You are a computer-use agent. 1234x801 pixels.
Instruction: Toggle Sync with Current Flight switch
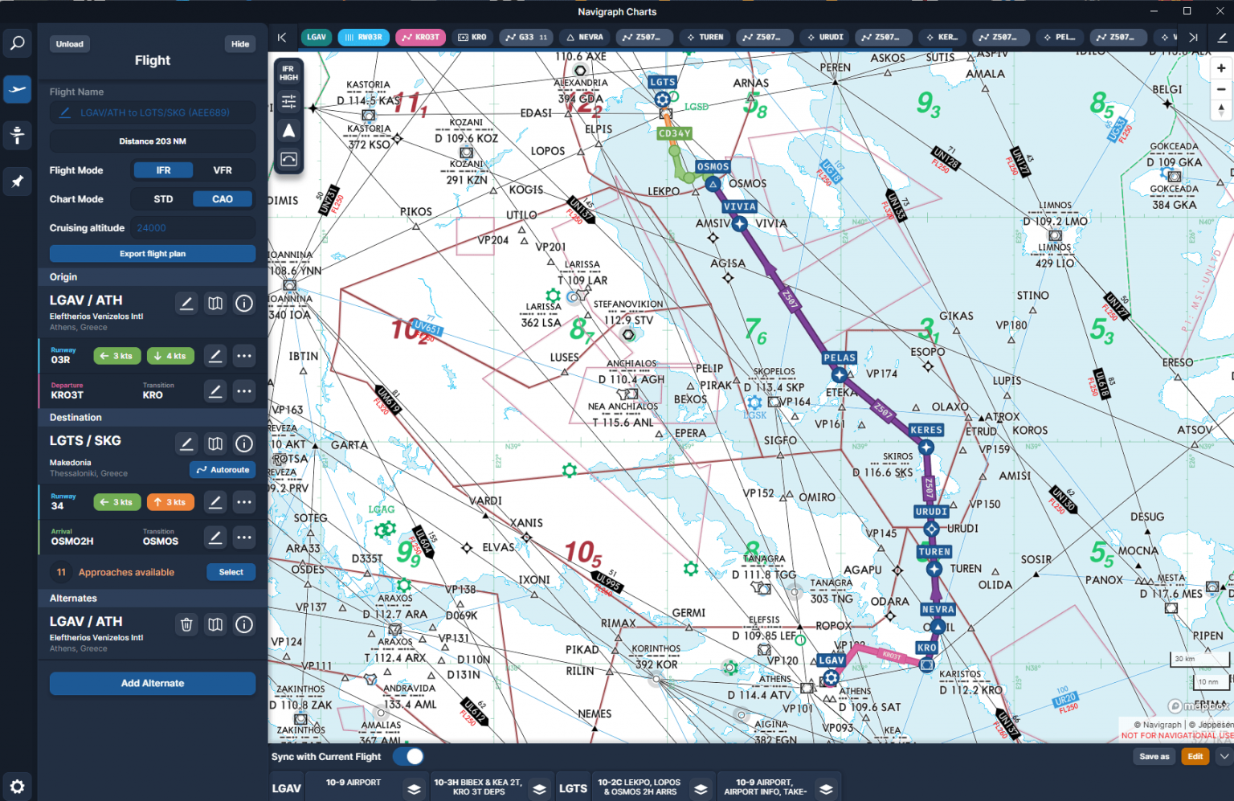[408, 757]
